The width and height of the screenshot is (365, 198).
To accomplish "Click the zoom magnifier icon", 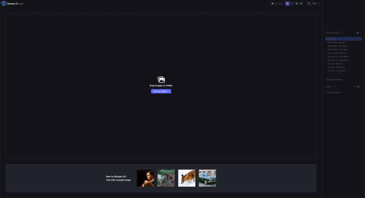I will [309, 4].
